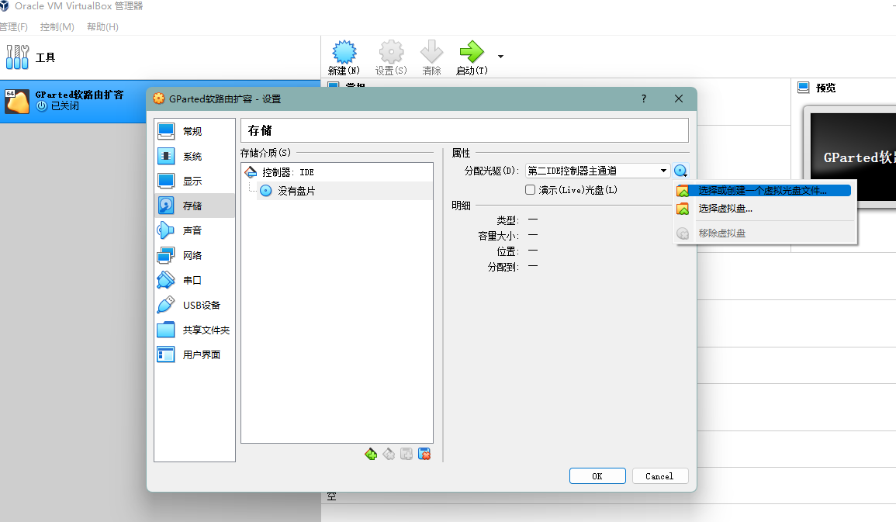Open the 帮助(H) menu
Image resolution: width=896 pixels, height=522 pixels.
coord(103,27)
